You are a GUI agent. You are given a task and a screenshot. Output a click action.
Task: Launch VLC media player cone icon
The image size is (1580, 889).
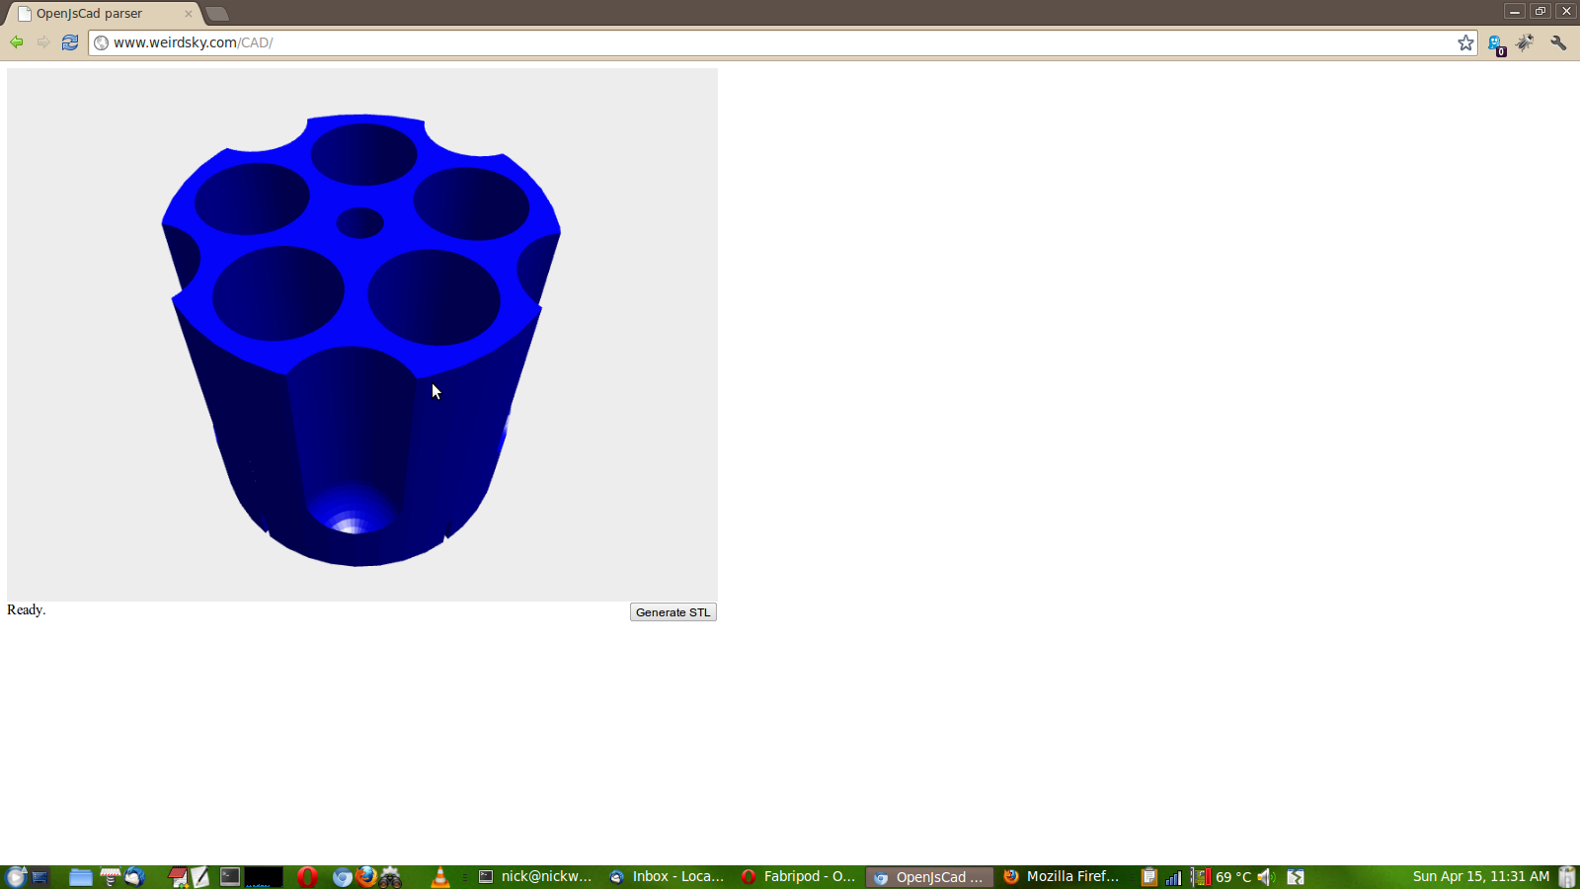[x=440, y=876]
